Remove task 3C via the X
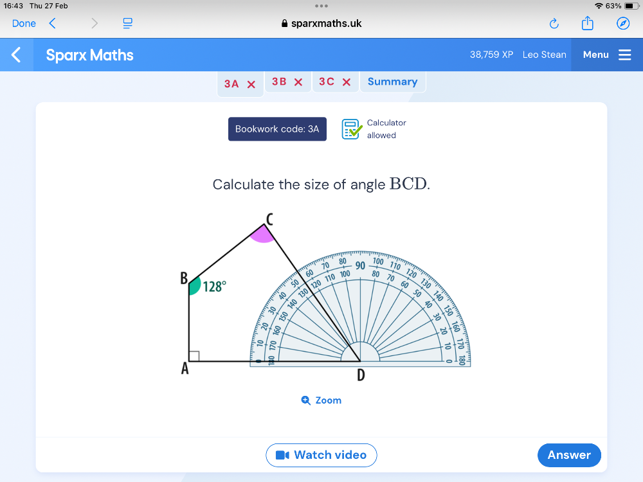The image size is (643, 482). click(x=345, y=82)
